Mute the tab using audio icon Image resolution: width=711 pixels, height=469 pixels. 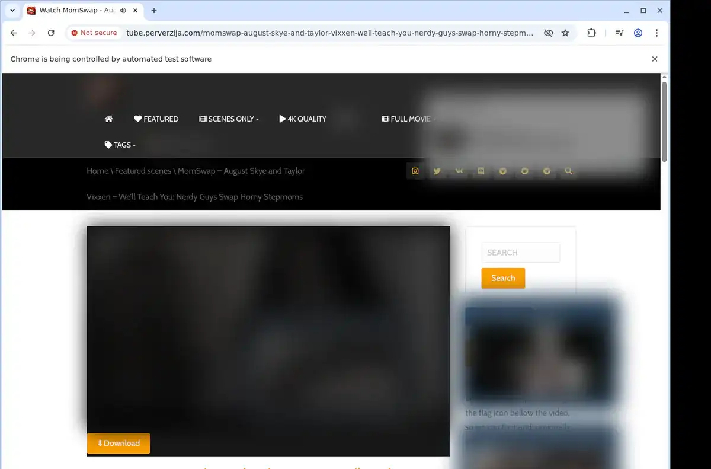click(123, 11)
